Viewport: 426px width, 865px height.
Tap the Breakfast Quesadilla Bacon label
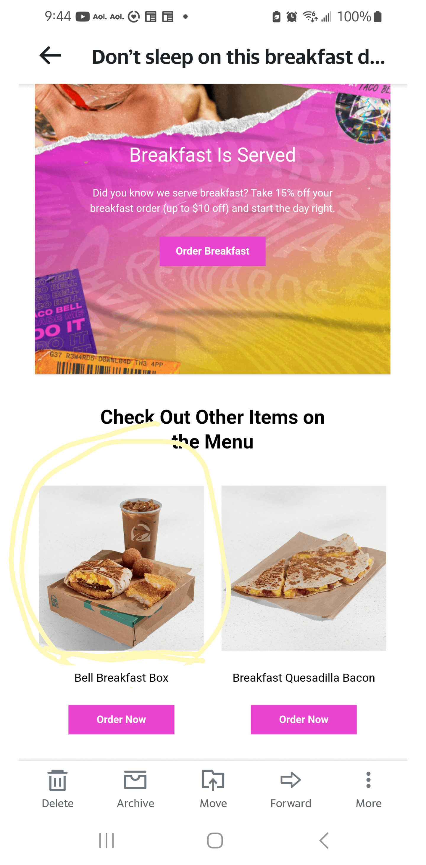(x=304, y=677)
